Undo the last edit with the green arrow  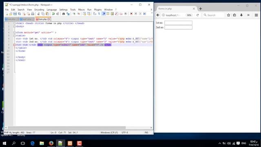(53, 14)
